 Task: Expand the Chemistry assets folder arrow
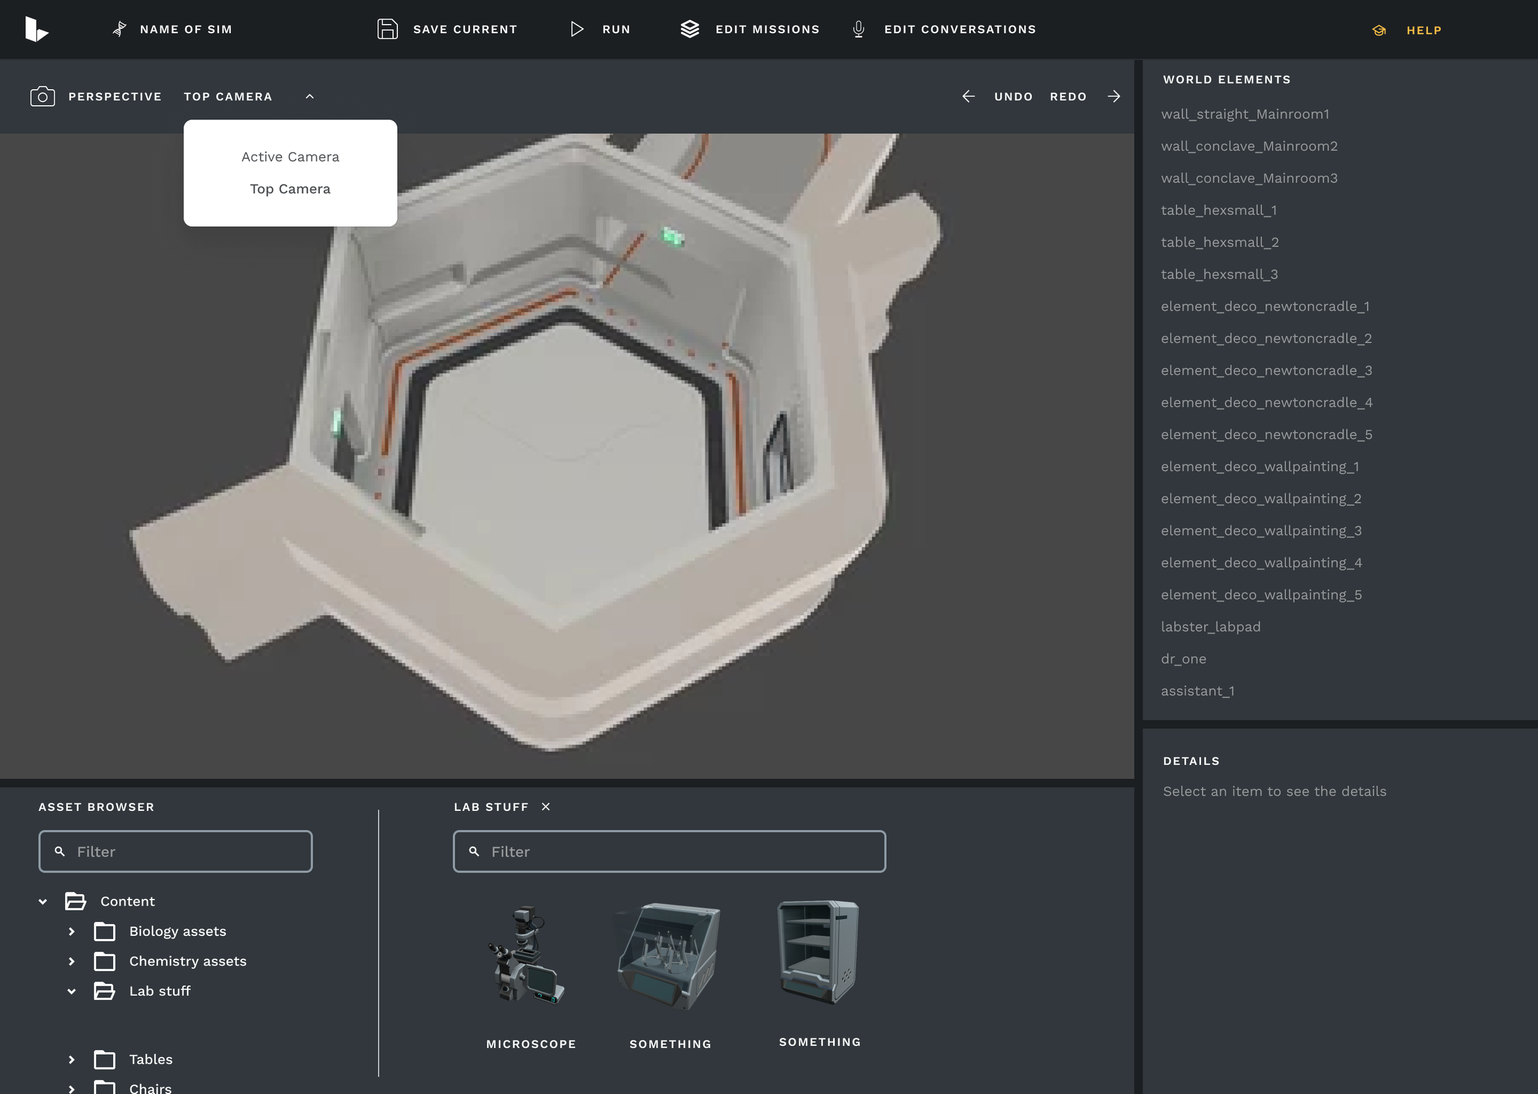pos(71,961)
